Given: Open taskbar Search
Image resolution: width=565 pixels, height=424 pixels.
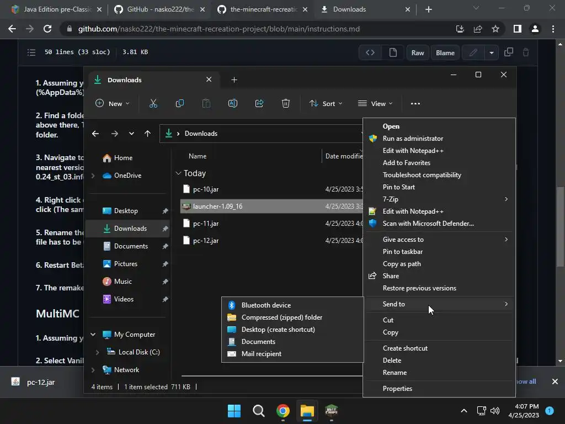Looking at the screenshot, I should 258,411.
